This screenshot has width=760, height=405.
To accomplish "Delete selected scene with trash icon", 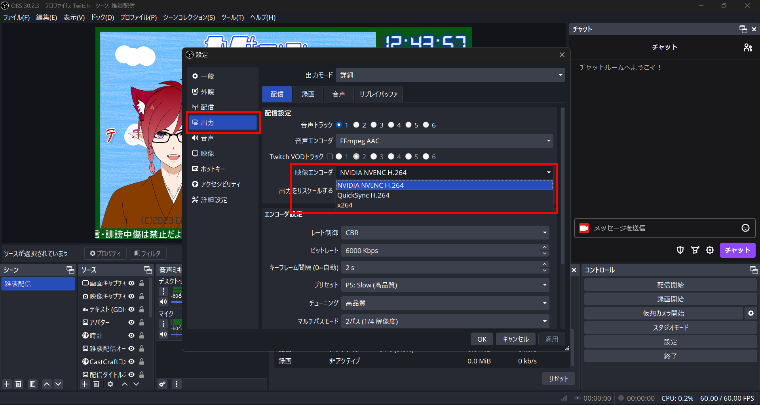I will coord(19,384).
